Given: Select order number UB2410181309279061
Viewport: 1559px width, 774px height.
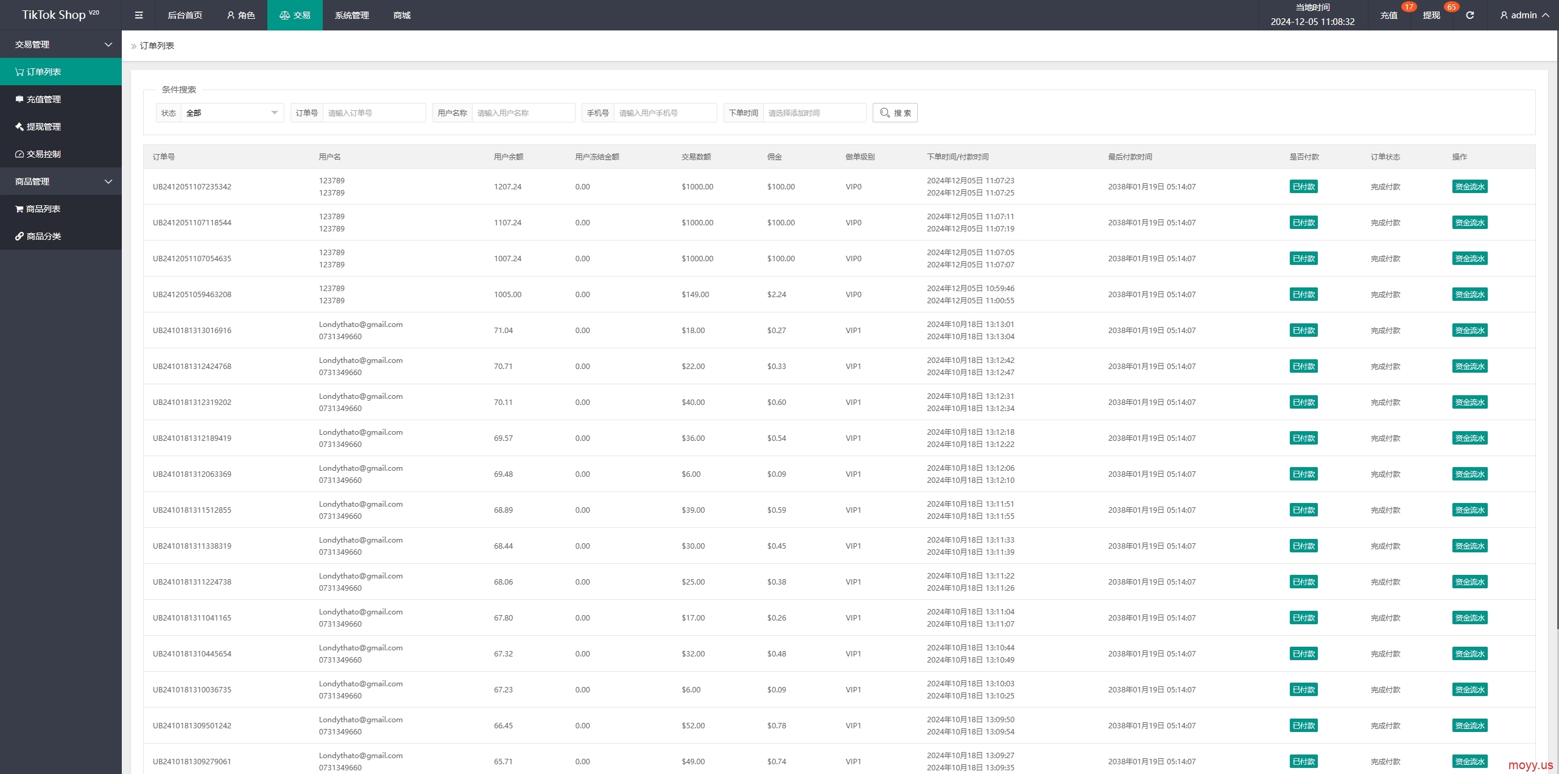Looking at the screenshot, I should 192,762.
